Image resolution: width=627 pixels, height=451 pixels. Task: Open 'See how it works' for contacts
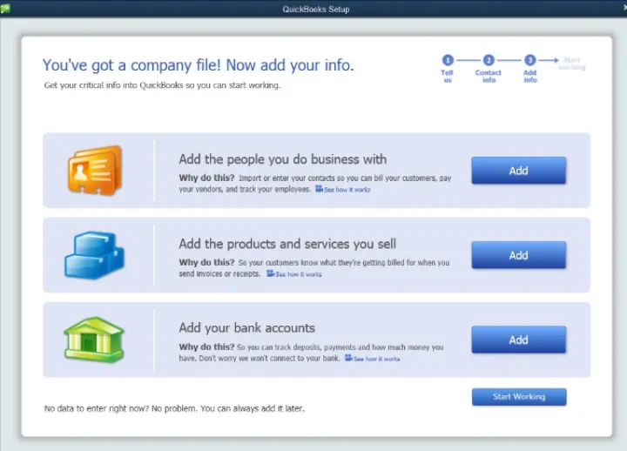347,189
